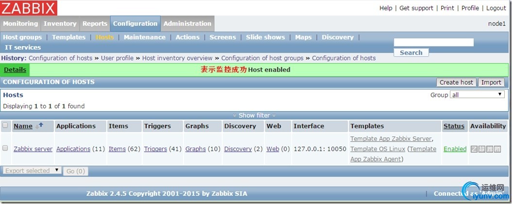Image resolution: width=512 pixels, height=204 pixels.
Task: Click the Name column sort arrow
Action: (x=39, y=126)
